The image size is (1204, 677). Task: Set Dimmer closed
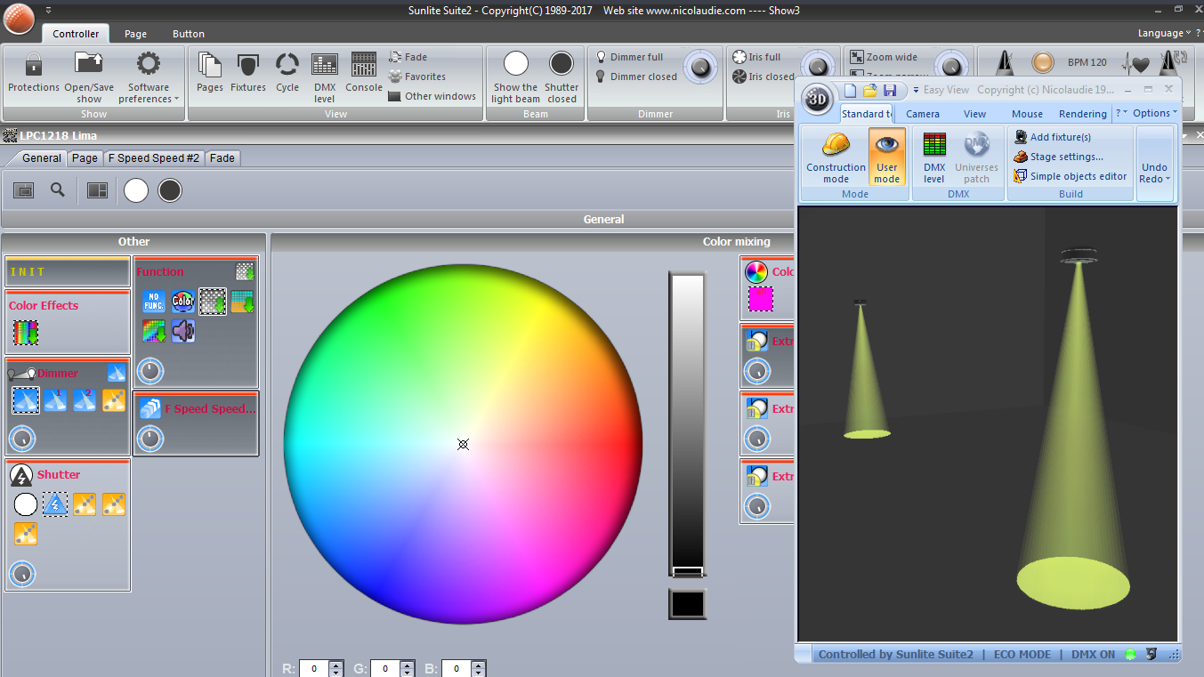[636, 77]
